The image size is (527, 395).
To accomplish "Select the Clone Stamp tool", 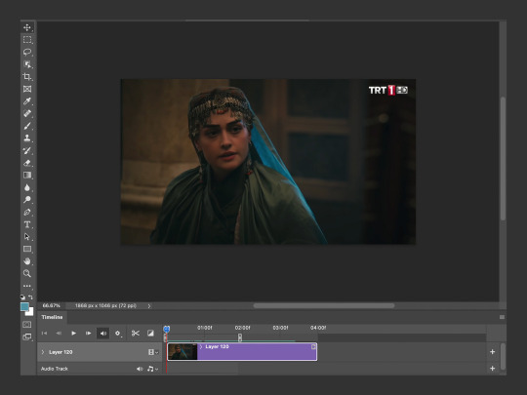I will coord(27,138).
